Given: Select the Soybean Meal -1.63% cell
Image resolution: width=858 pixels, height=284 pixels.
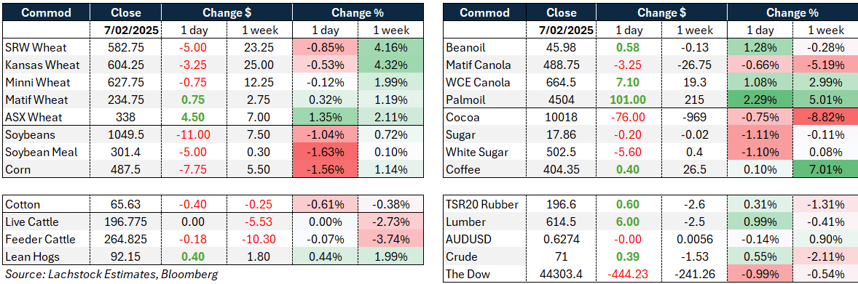Looking at the screenshot, I should [325, 153].
